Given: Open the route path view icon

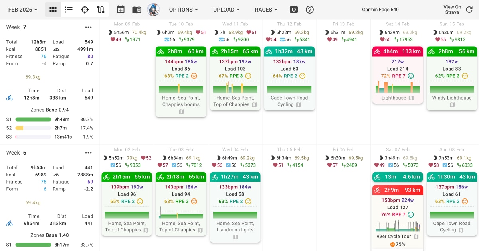Looking at the screenshot, I should pyautogui.click(x=101, y=10).
